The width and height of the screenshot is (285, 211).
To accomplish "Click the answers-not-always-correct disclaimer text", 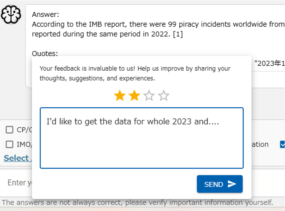I will point(137,203).
